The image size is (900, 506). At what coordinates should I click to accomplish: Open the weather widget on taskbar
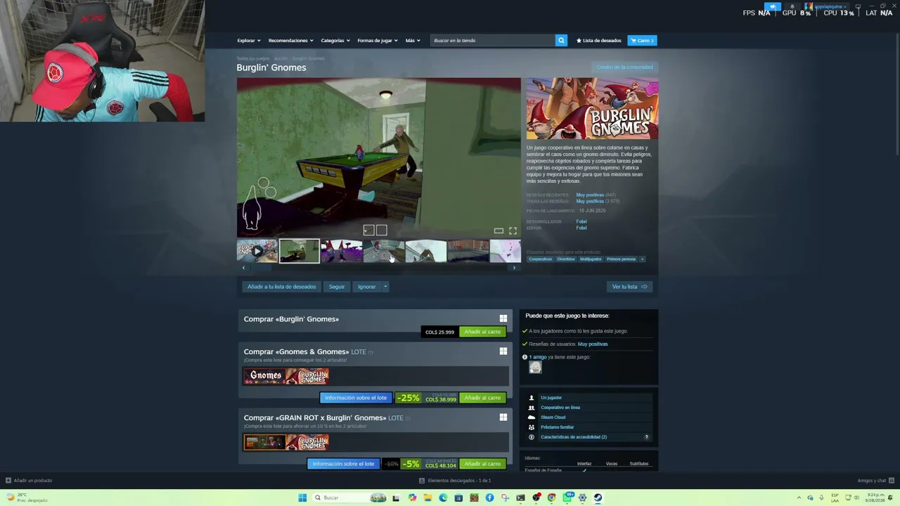[26, 498]
